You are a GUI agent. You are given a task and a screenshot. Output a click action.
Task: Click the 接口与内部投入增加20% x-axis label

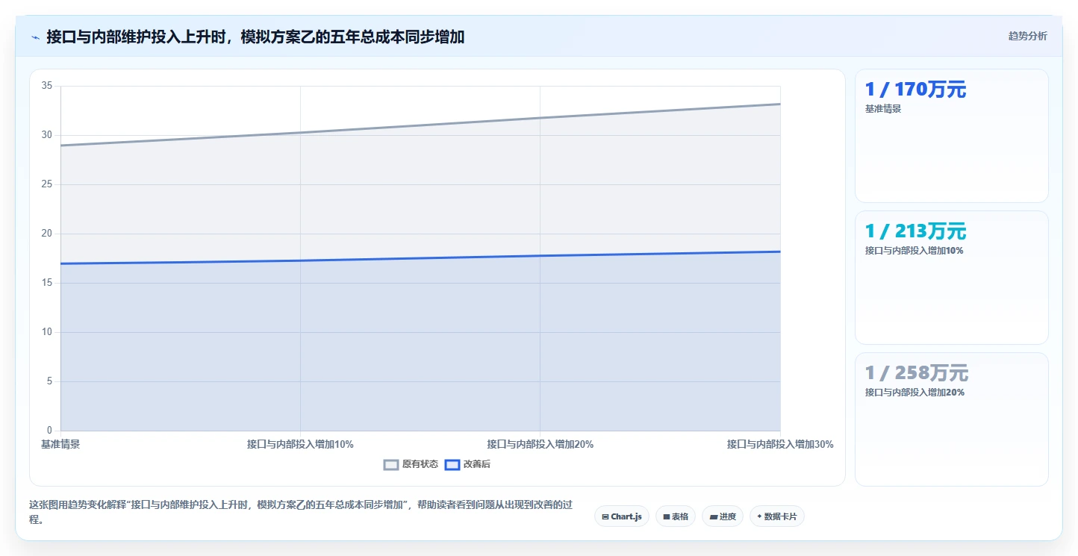[x=540, y=444]
